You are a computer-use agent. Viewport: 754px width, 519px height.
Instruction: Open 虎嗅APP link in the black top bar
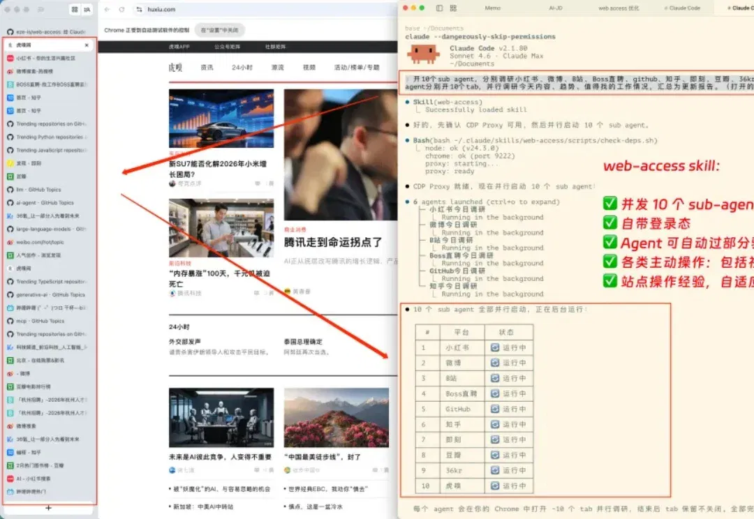click(179, 47)
